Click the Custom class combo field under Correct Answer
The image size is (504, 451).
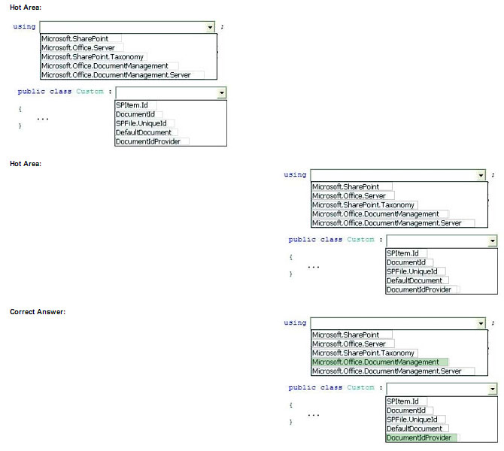[x=442, y=389]
